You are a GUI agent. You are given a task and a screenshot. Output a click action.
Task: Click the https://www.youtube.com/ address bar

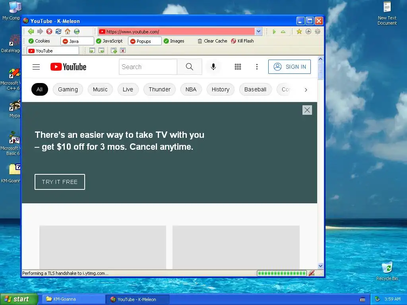(x=176, y=32)
